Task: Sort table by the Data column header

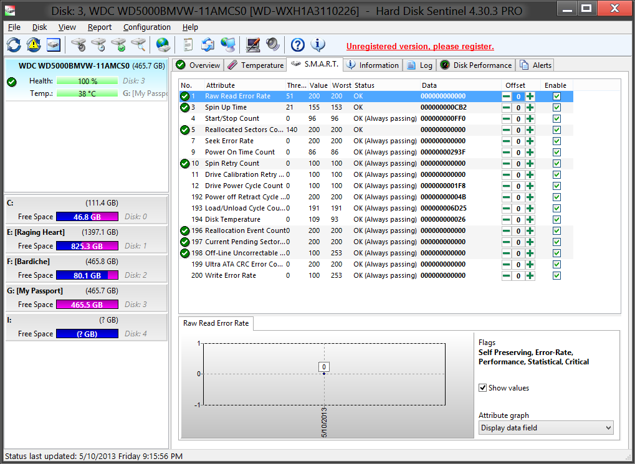Action: (x=461, y=85)
